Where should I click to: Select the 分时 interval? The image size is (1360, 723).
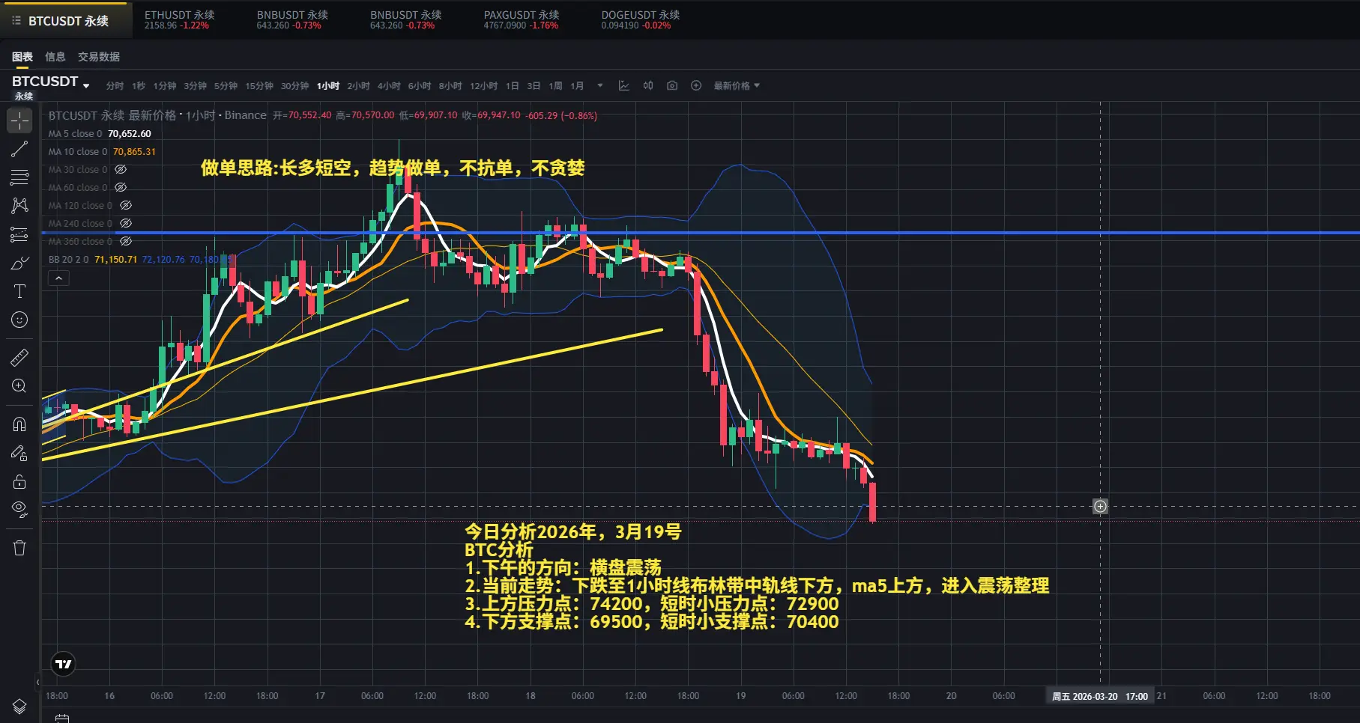point(115,86)
